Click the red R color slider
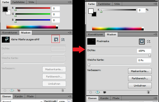The width and height of the screenshot is (159, 102). click(x=33, y=8)
